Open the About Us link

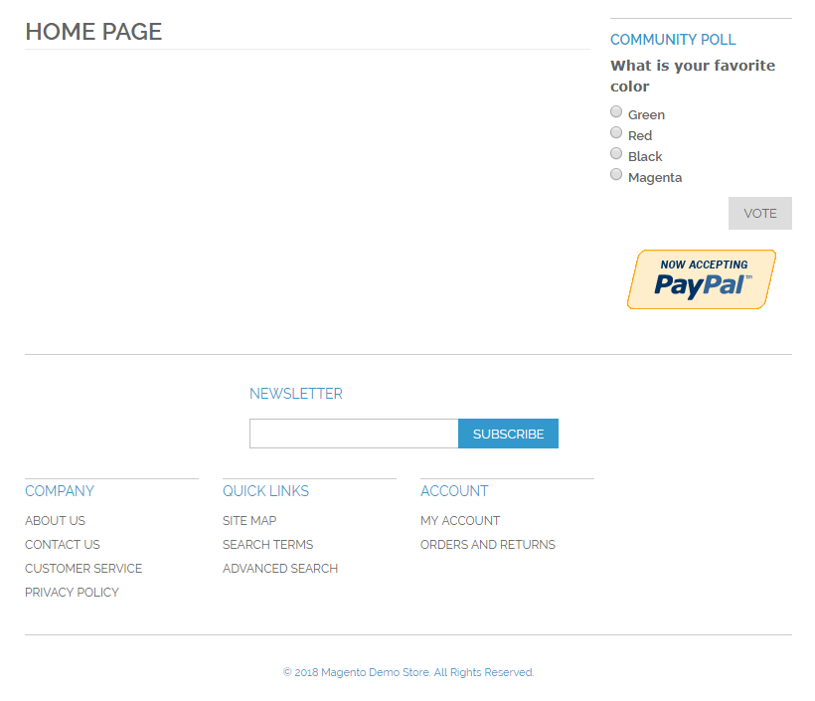tap(55, 521)
